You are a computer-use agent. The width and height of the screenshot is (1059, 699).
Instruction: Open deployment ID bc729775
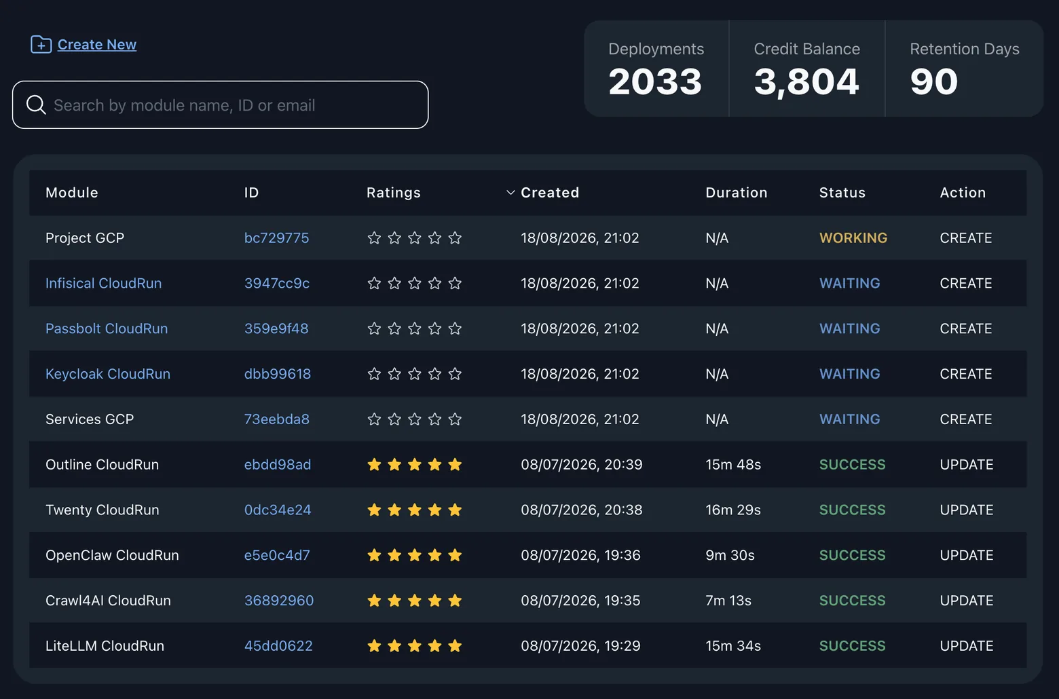coord(276,238)
